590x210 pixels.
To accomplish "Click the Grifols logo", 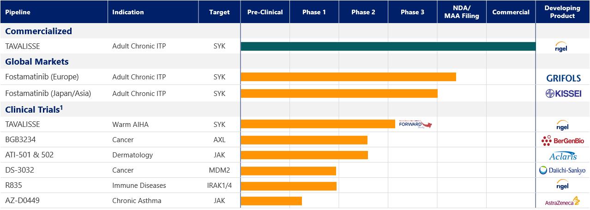I will point(563,78).
